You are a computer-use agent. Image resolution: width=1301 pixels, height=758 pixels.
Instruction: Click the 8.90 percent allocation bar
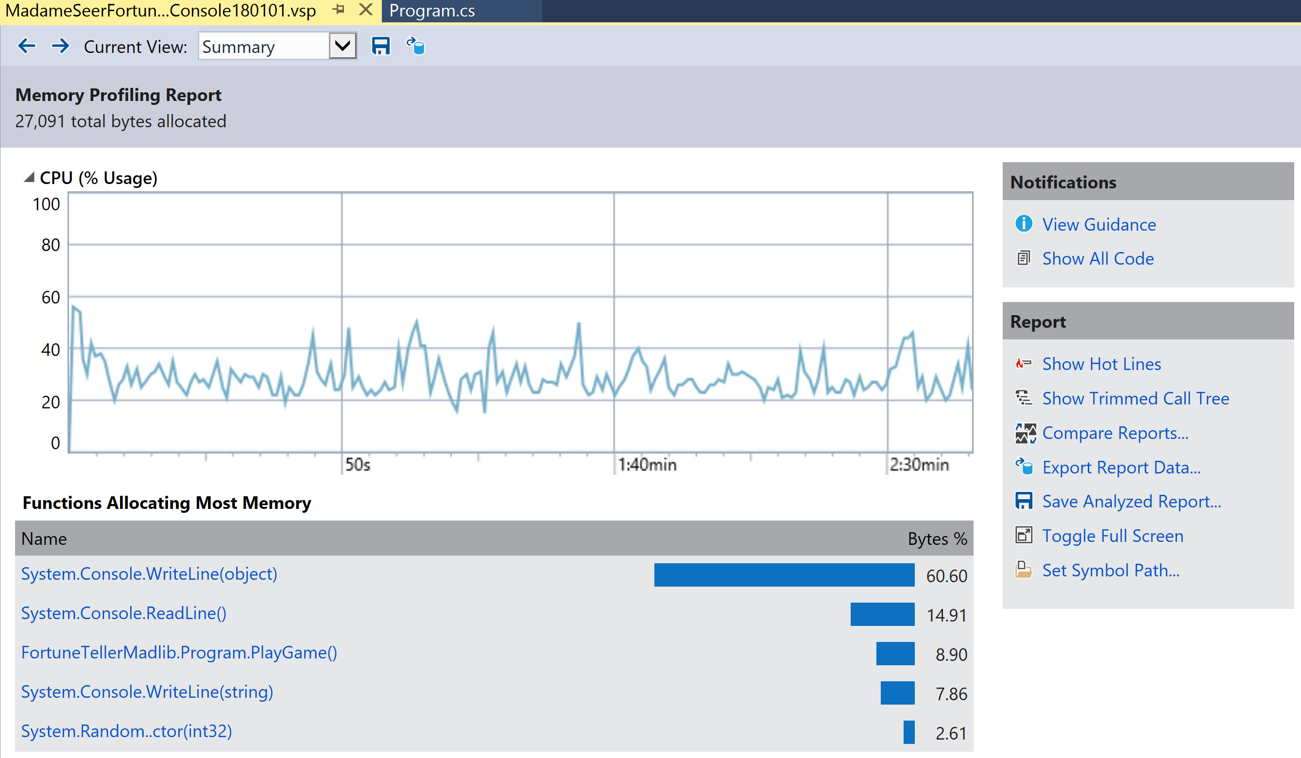pos(896,653)
